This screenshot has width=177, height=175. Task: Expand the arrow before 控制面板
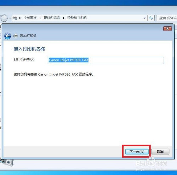coord(20,18)
